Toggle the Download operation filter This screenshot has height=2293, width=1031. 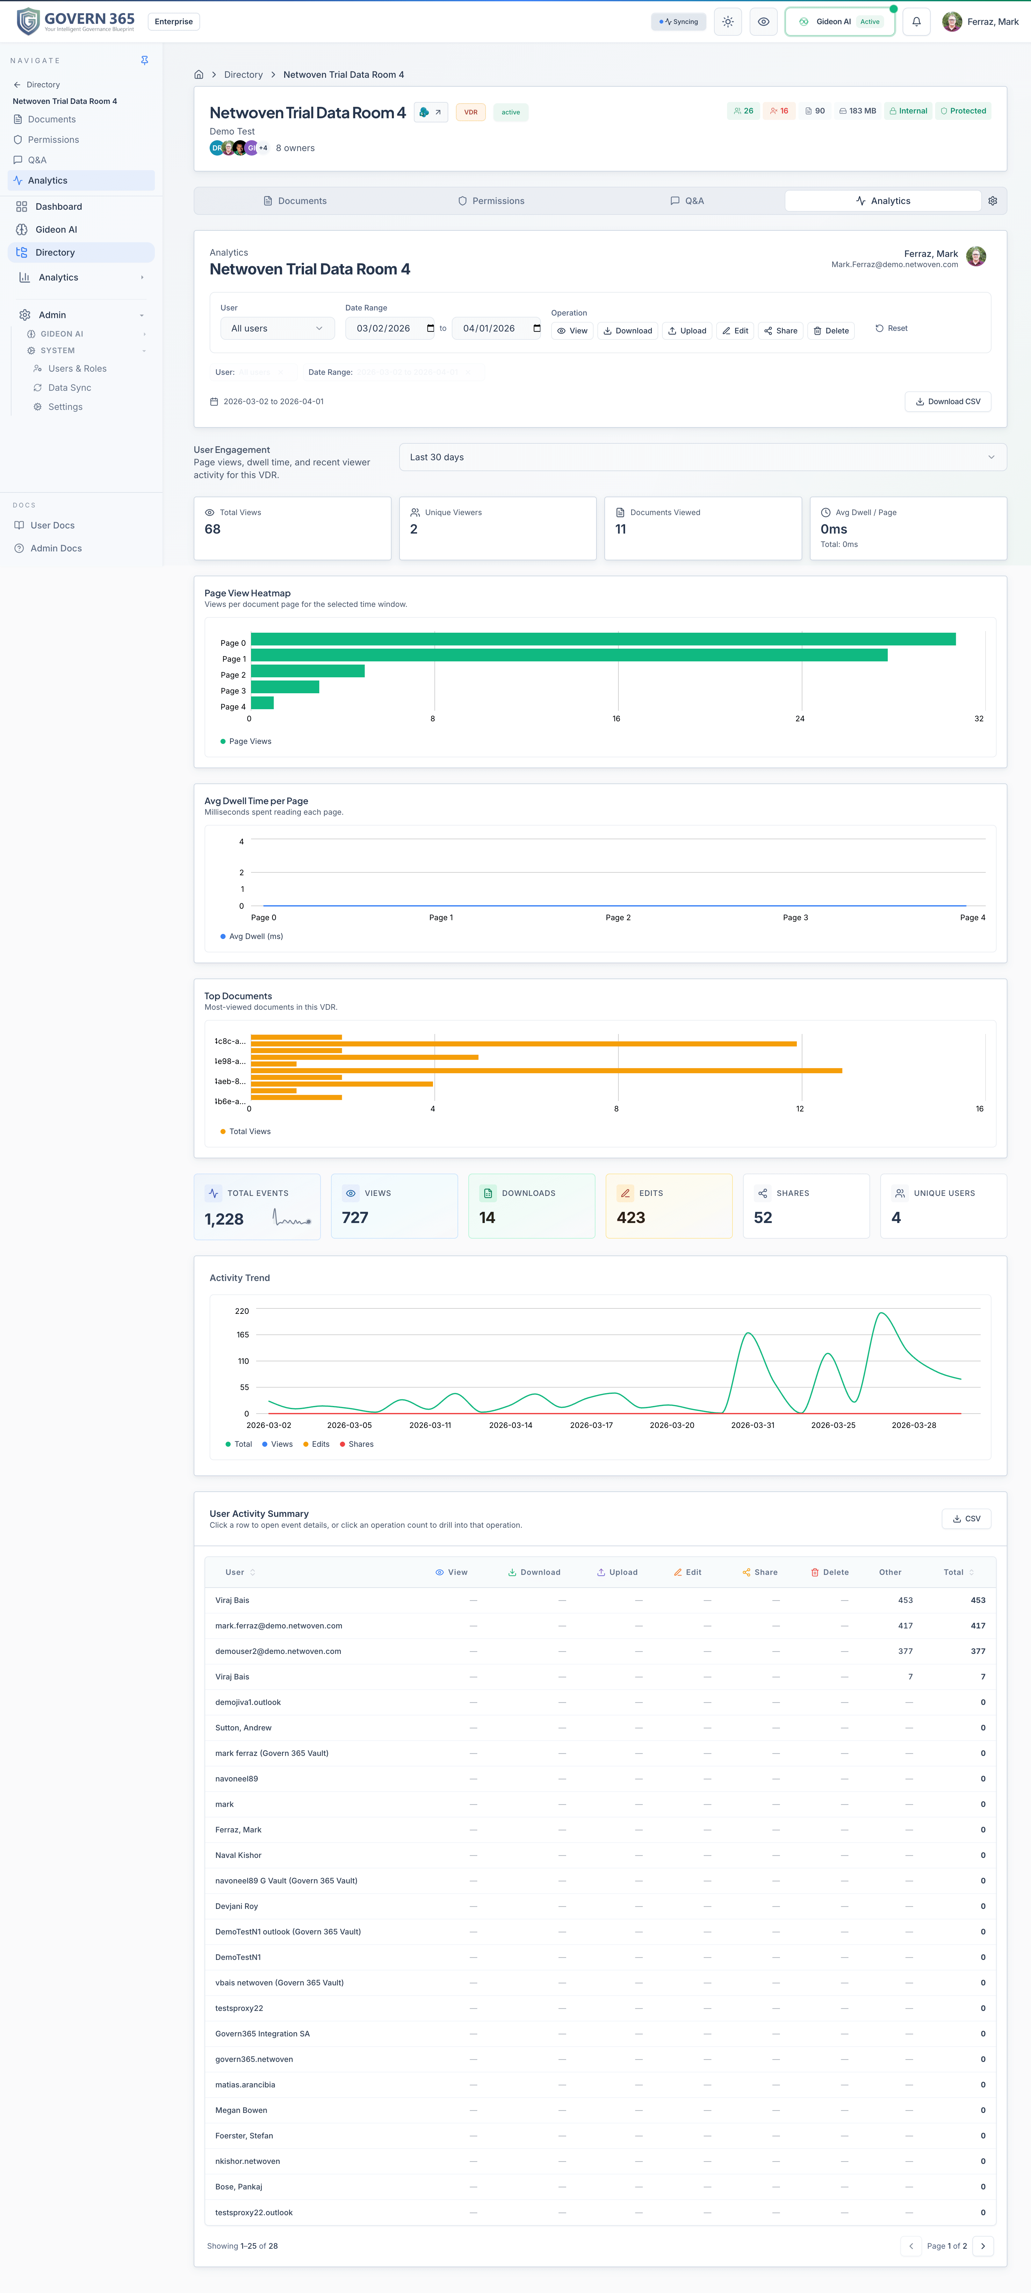click(628, 331)
